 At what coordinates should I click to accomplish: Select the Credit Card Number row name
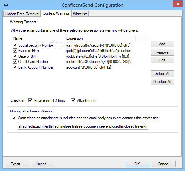pyautogui.click(x=33, y=62)
